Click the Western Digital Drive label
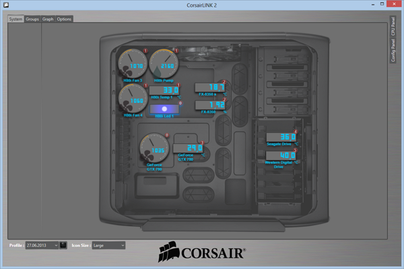404x269 pixels. point(279,165)
